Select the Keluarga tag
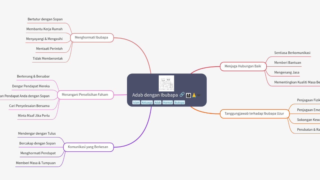 [x=147, y=102]
